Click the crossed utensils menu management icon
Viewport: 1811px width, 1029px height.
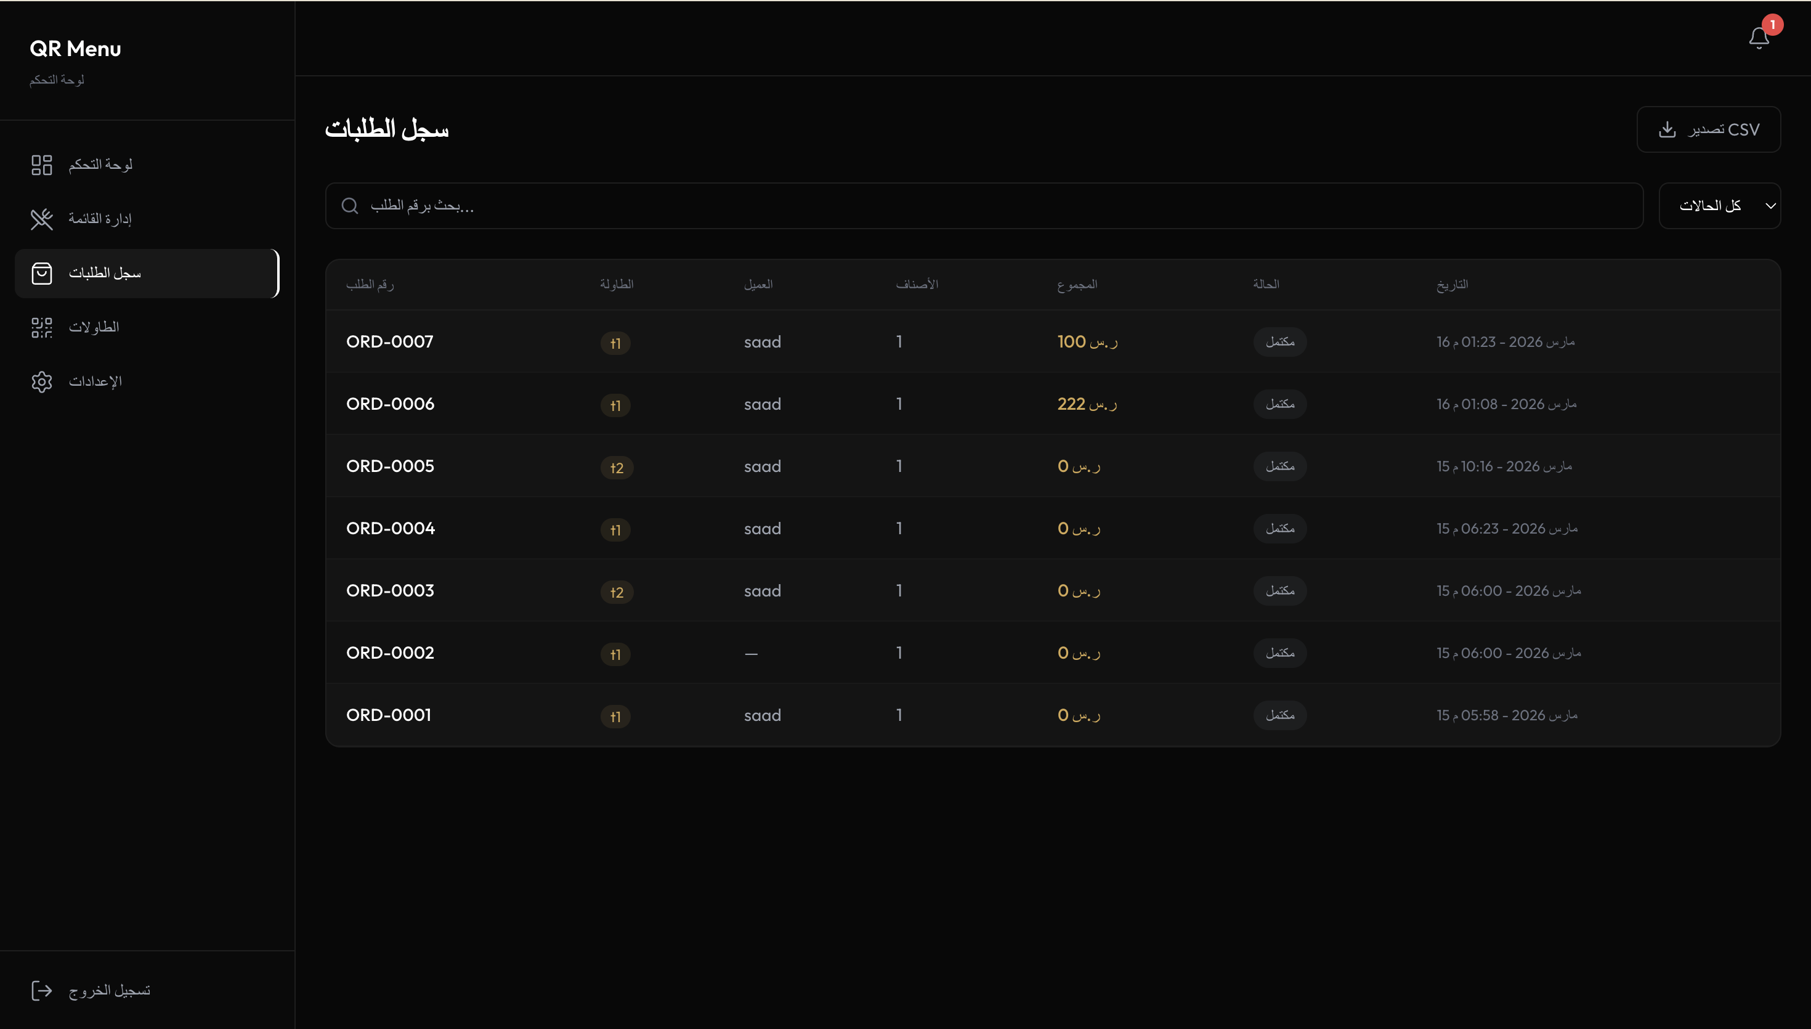coord(42,219)
